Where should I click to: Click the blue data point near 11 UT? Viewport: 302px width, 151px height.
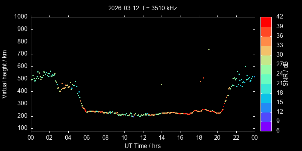133,117
